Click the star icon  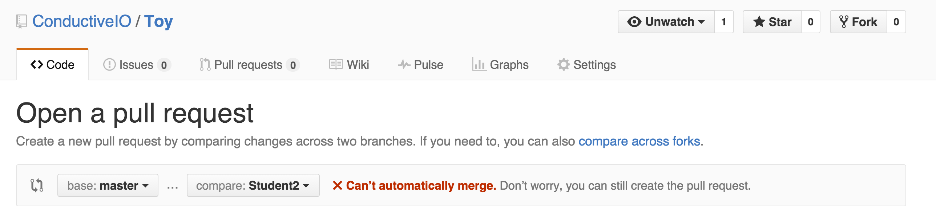[x=759, y=22]
